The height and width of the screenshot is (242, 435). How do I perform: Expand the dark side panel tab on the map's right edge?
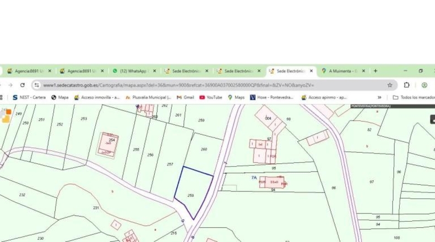point(432,119)
